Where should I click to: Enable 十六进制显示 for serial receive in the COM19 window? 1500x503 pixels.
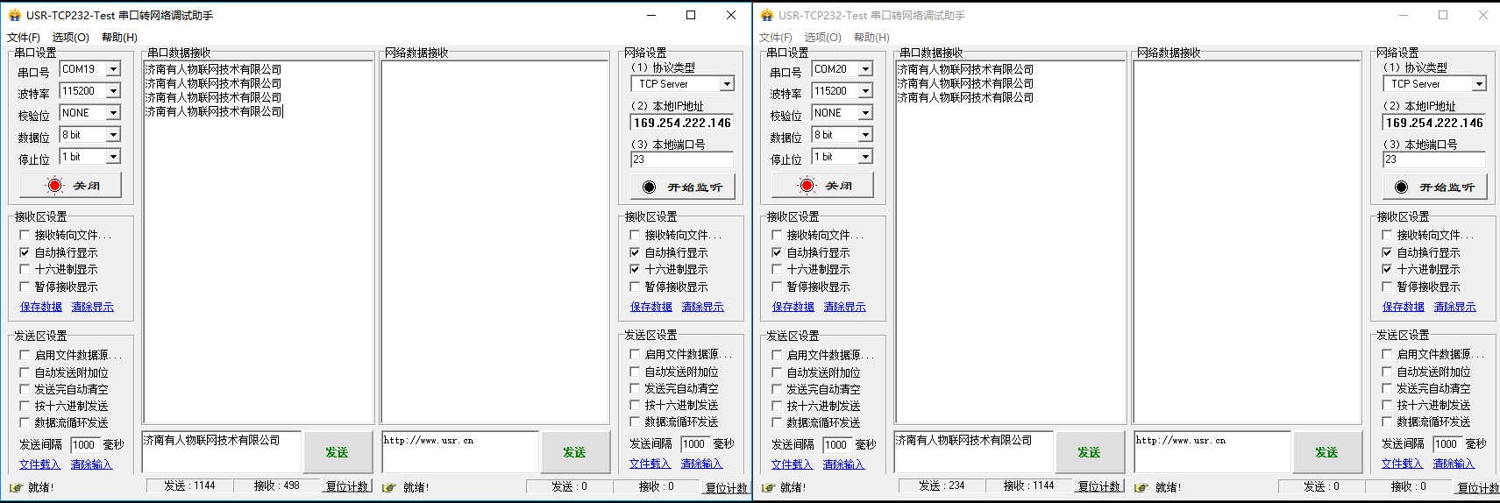pos(25,270)
